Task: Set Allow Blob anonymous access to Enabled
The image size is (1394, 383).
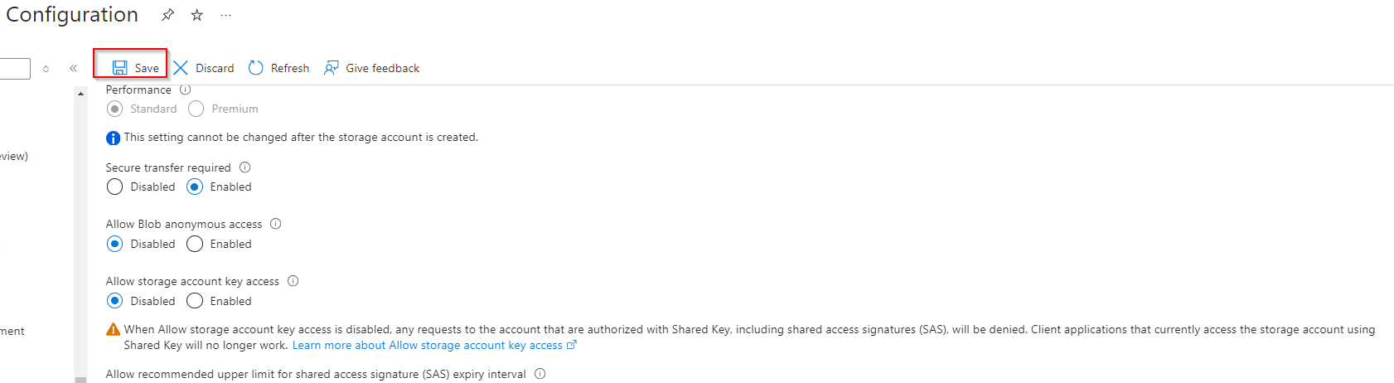Action: click(195, 244)
